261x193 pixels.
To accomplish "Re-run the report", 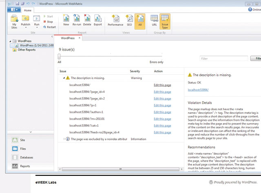I will pyautogui.click(x=77, y=20).
